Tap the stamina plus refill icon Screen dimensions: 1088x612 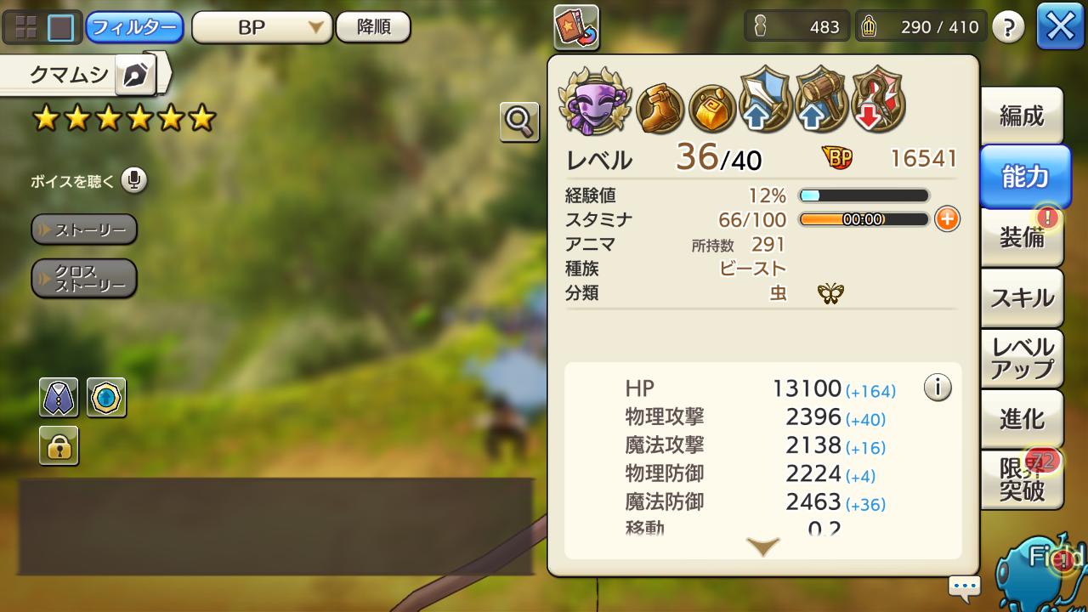point(947,219)
